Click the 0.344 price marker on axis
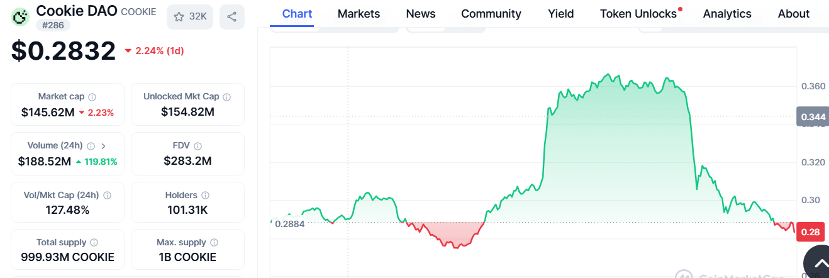 click(x=813, y=117)
